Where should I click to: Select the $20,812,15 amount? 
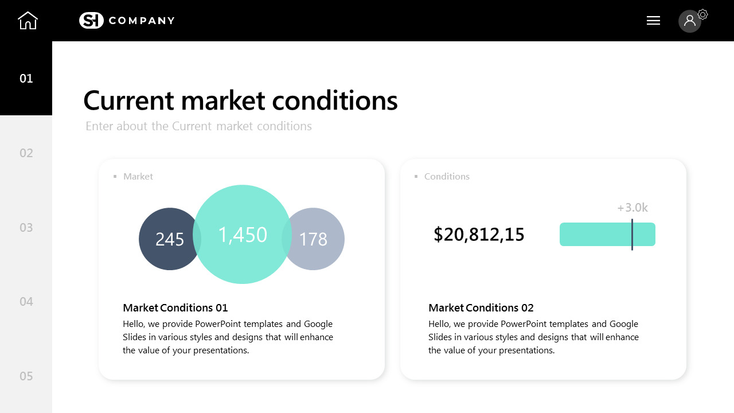click(479, 235)
